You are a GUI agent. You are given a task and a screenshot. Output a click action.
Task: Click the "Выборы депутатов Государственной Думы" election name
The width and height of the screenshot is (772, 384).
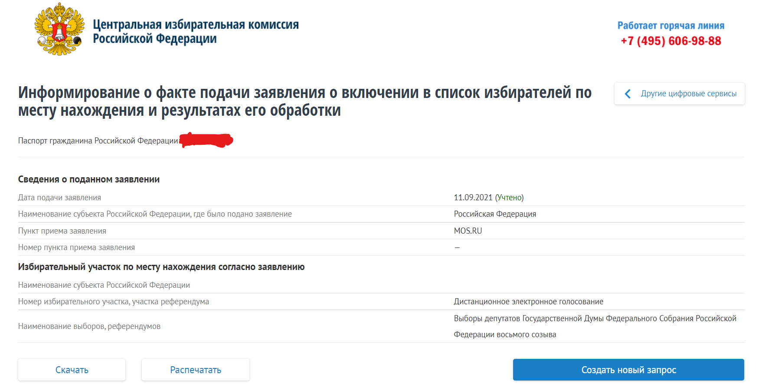(x=595, y=319)
